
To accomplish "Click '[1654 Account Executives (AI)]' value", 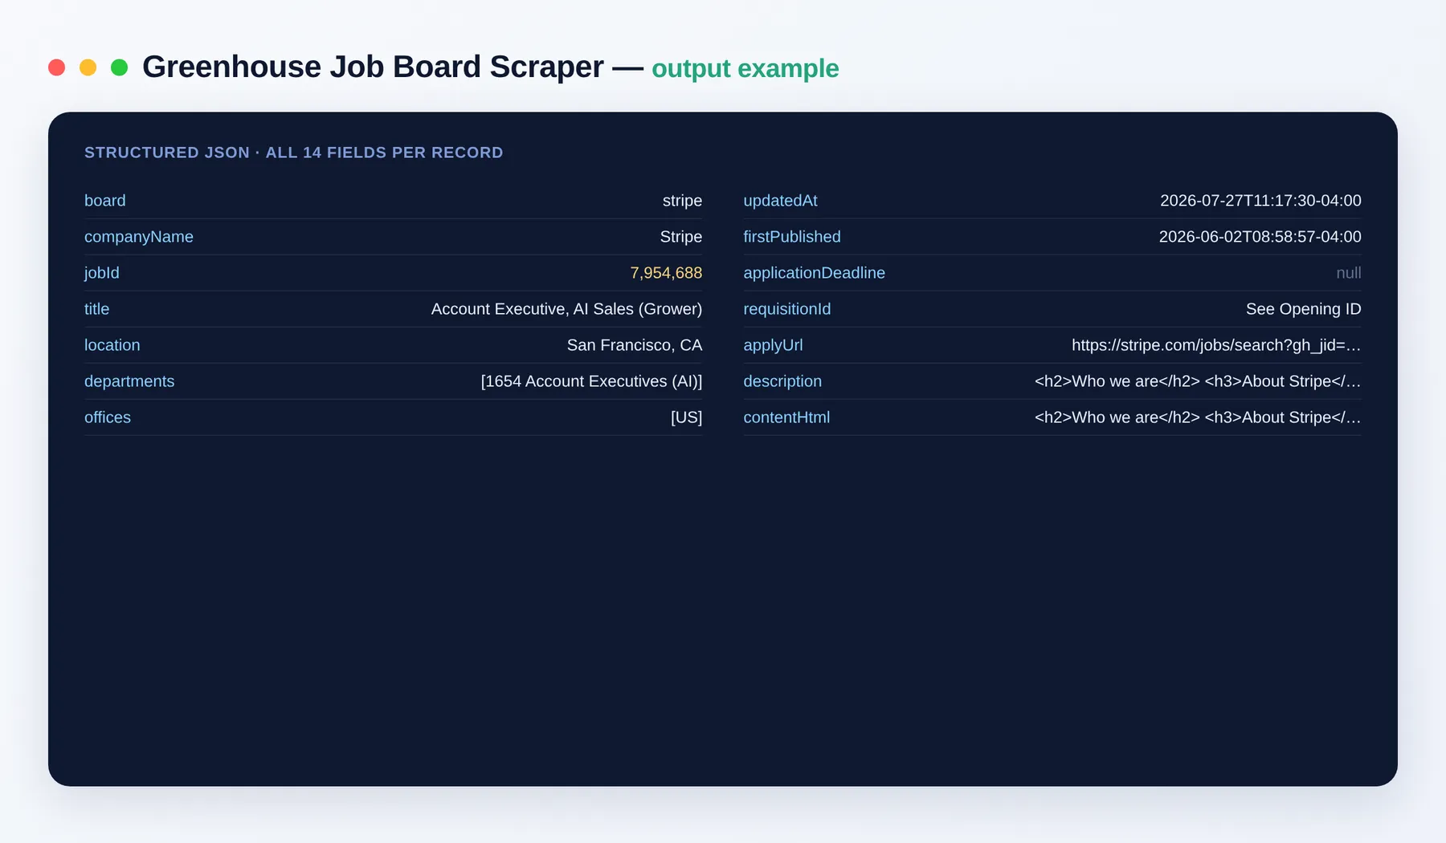I will click(x=591, y=381).
